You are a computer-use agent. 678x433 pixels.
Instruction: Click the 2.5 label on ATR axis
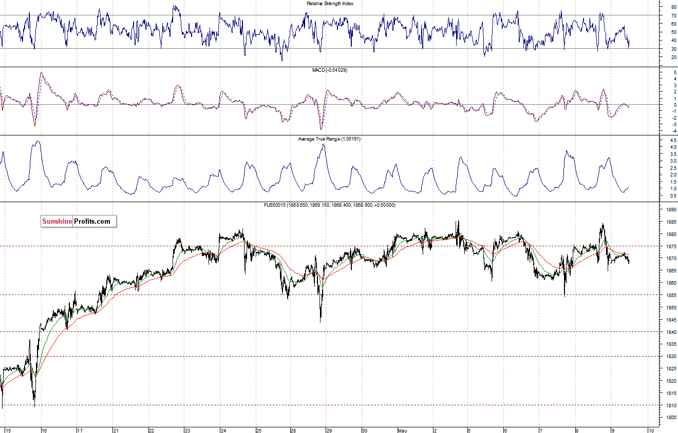tap(673, 168)
